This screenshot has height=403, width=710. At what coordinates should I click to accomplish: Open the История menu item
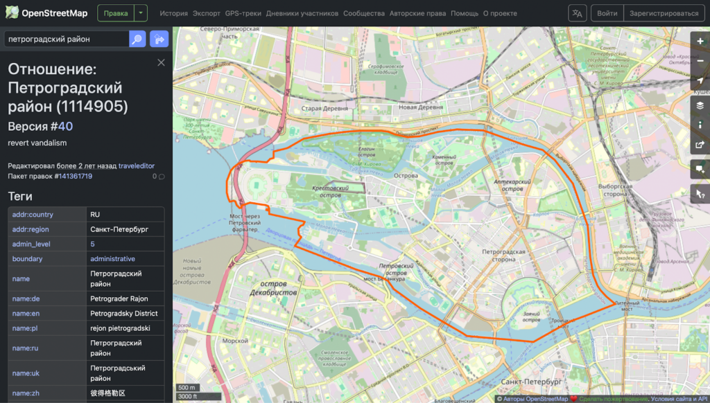(173, 13)
